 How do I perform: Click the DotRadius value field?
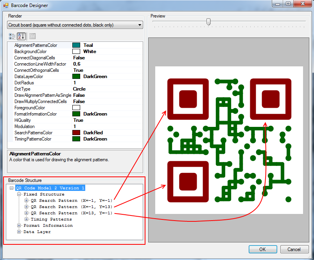tap(107, 83)
